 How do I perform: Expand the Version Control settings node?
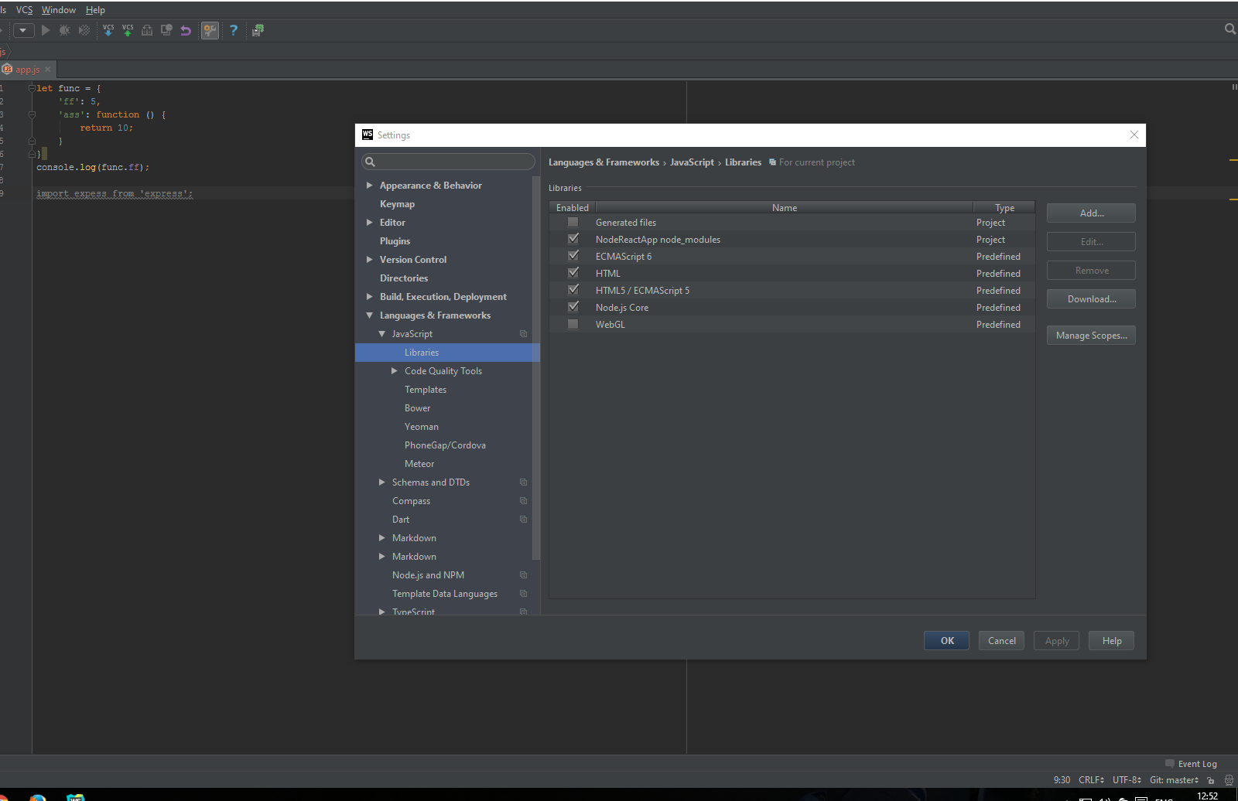point(370,260)
